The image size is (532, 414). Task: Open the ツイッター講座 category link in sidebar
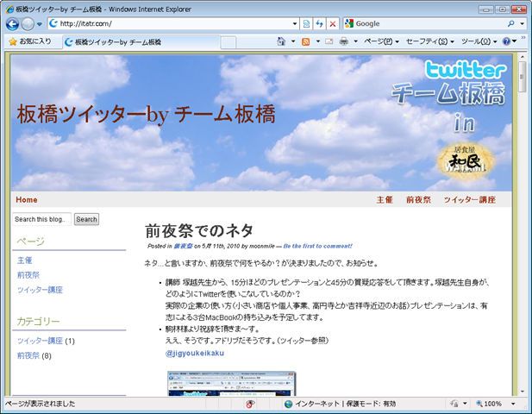coord(40,341)
